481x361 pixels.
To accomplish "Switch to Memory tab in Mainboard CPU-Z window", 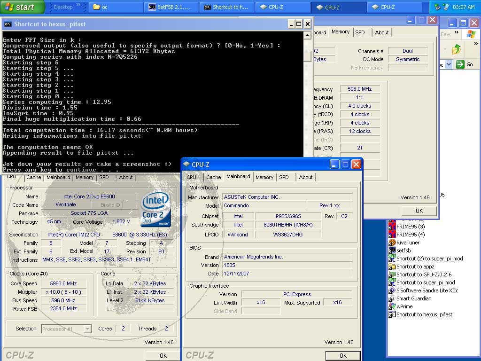I will coord(264,177).
